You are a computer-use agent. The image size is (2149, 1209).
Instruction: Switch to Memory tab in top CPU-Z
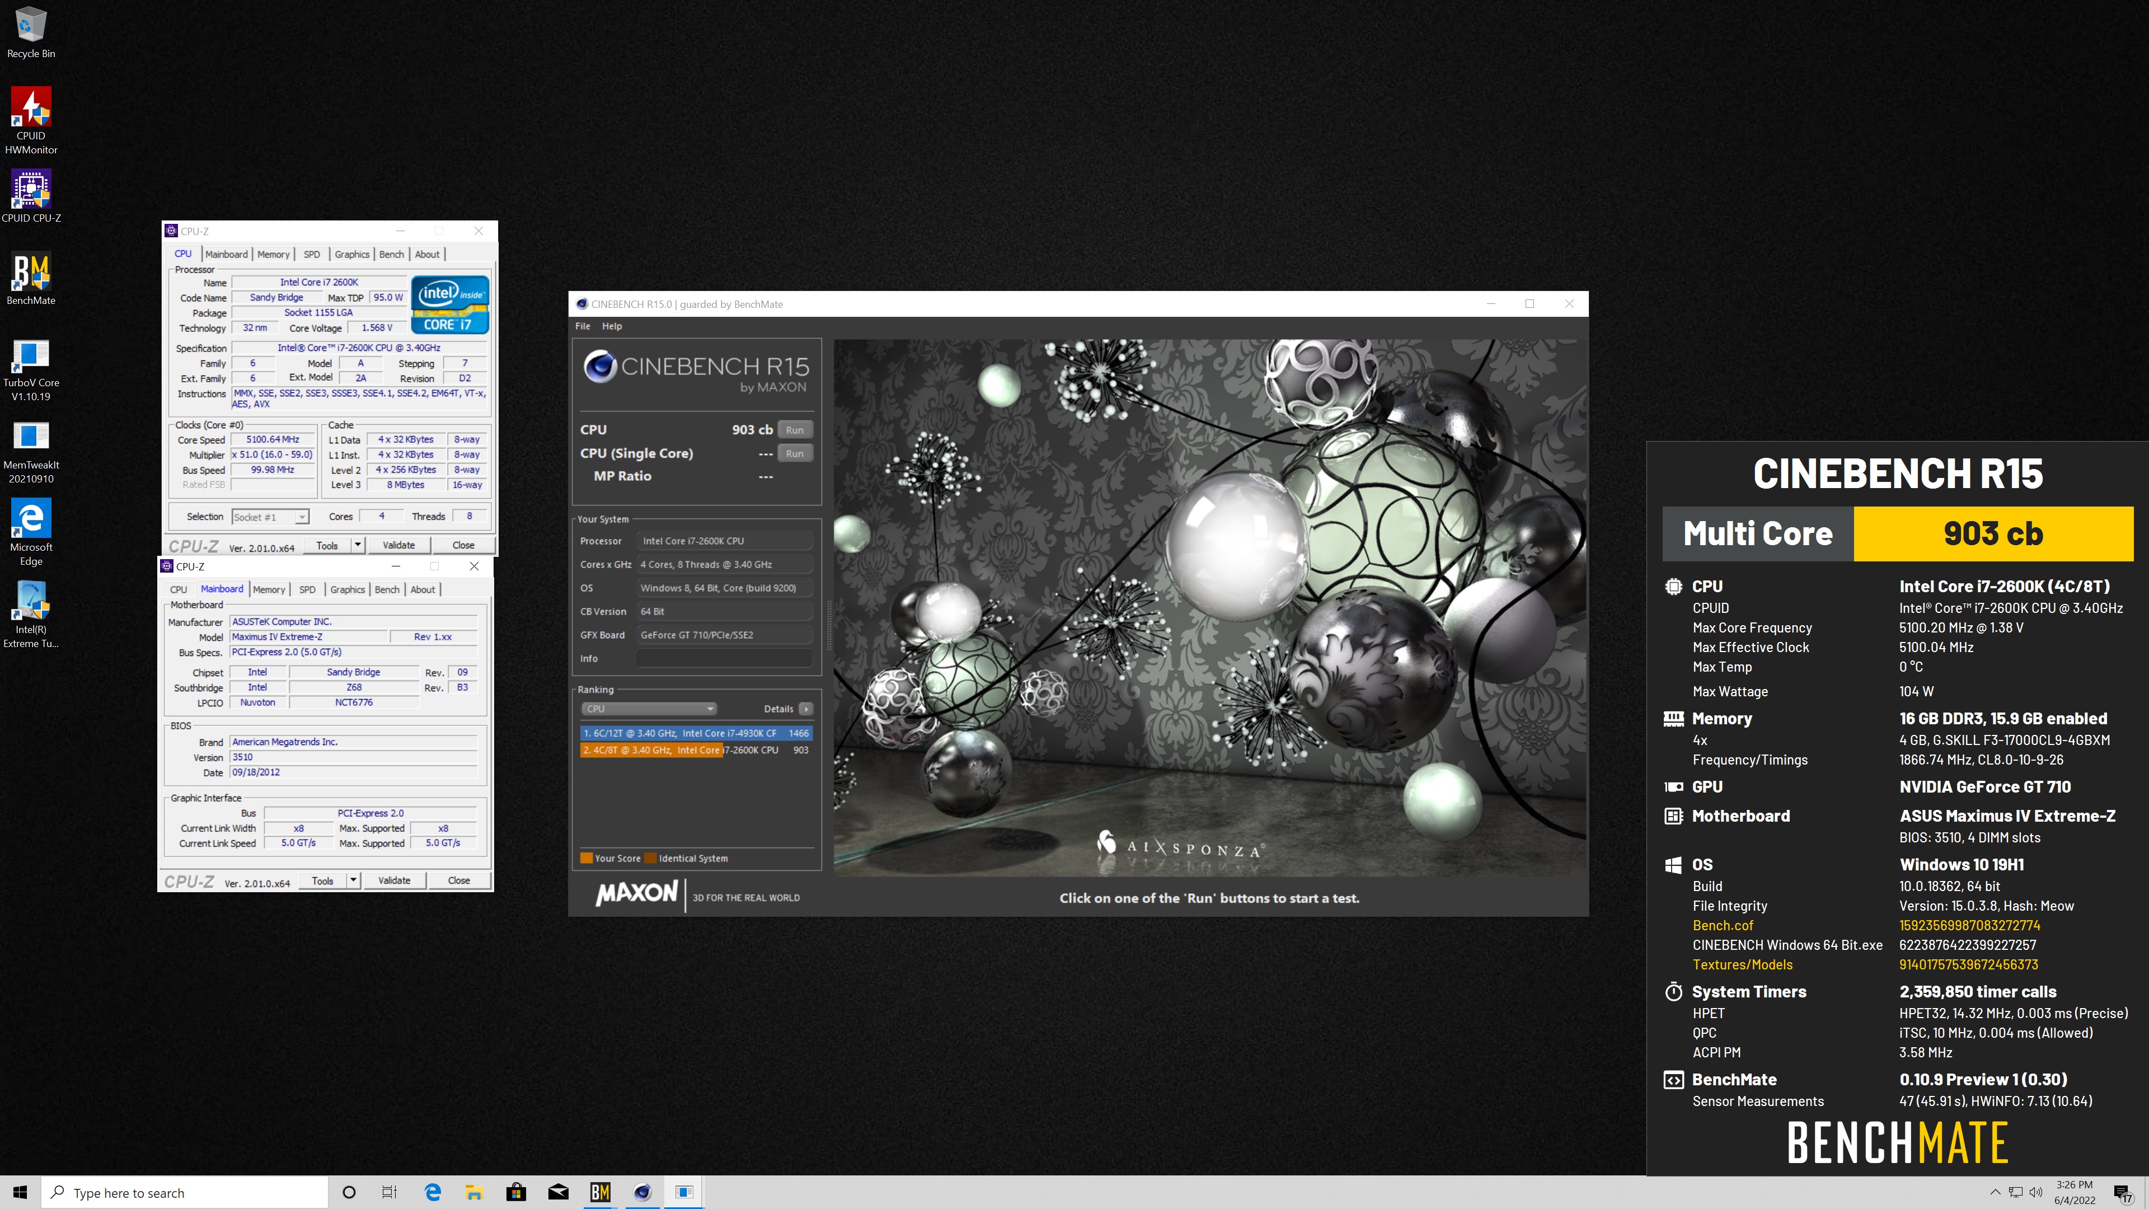coord(274,255)
